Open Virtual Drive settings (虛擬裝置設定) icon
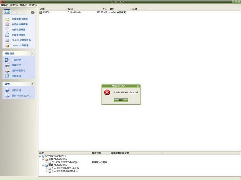Viewport: 241px width, 180px height. pyautogui.click(x=7, y=70)
